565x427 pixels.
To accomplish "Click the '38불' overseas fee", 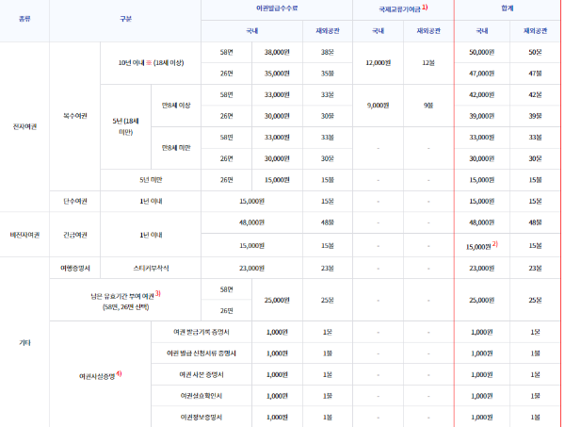I will (328, 52).
